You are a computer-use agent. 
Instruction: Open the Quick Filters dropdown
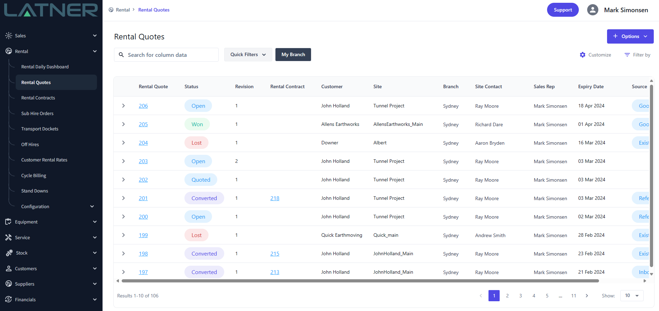pos(248,55)
